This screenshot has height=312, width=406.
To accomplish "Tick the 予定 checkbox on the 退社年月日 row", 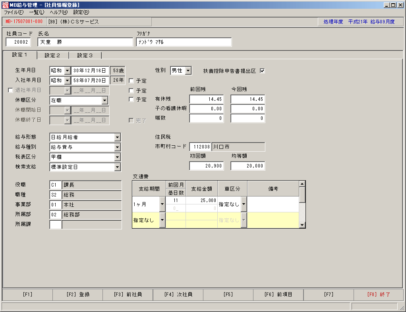I will click(131, 91).
